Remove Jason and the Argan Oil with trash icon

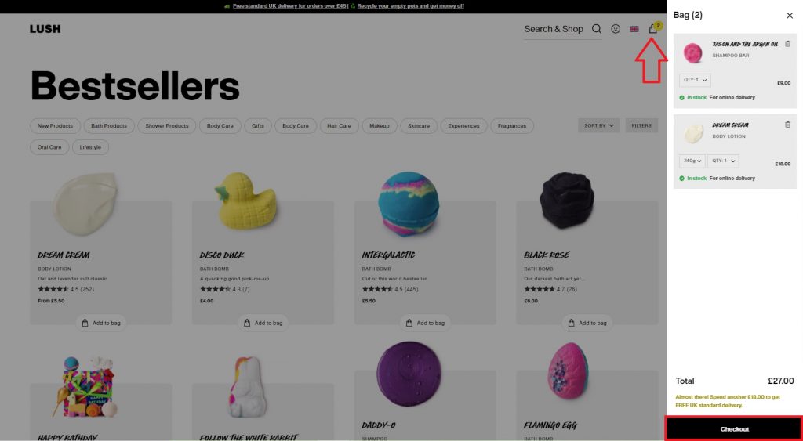point(787,44)
